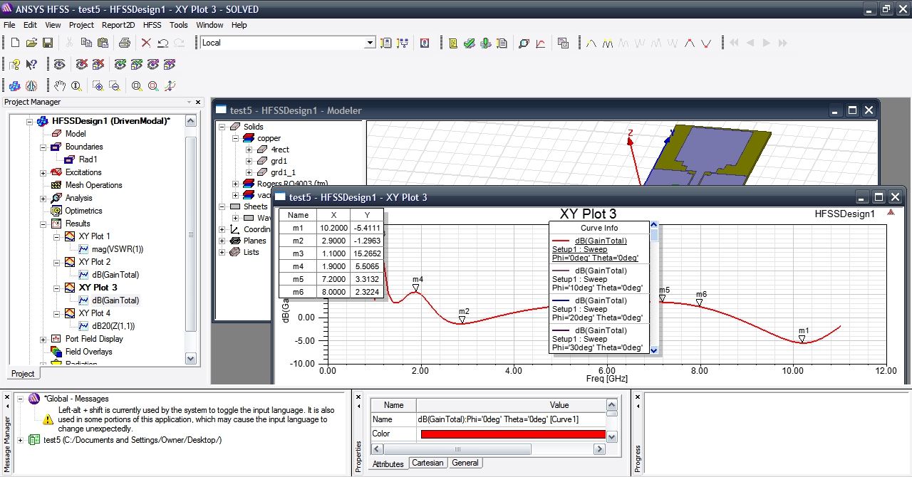Click the Zoom Out box icon
Screen dimensions: 912x477
point(115,86)
